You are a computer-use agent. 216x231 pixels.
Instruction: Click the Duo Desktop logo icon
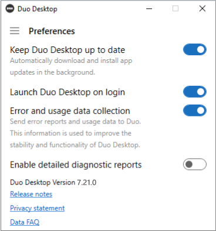10,9
